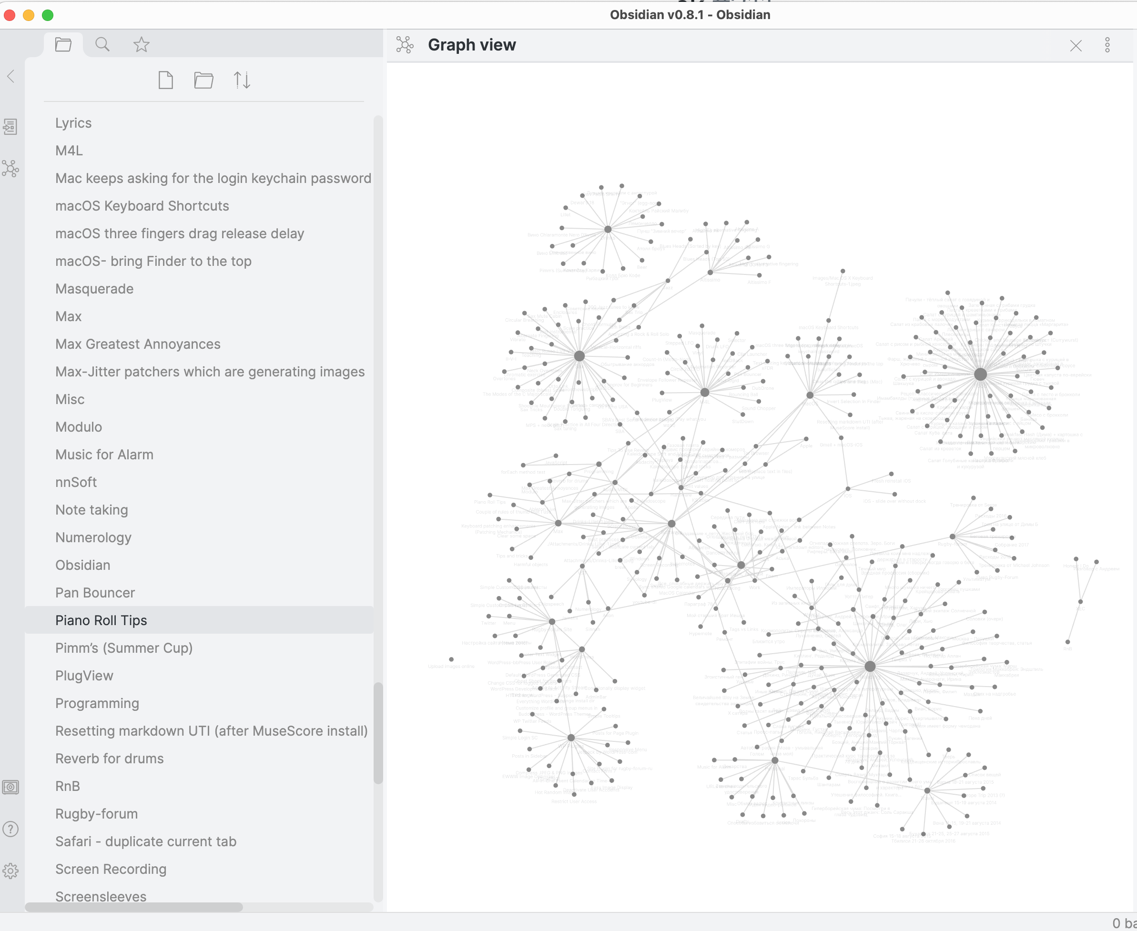Create a new note with page icon
This screenshot has height=931, width=1137.
pyautogui.click(x=166, y=81)
